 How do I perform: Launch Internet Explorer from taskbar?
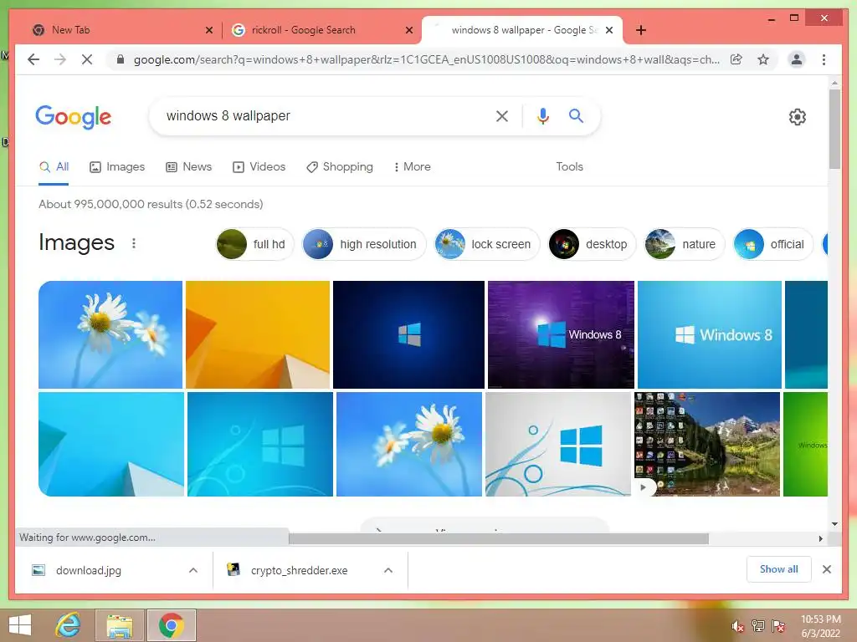click(x=69, y=625)
